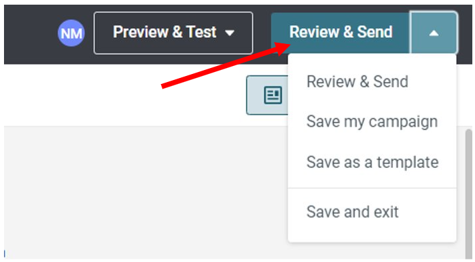The width and height of the screenshot is (475, 262).
Task: Click the small blue mark at bottom-left
Action: pyautogui.click(x=5, y=253)
